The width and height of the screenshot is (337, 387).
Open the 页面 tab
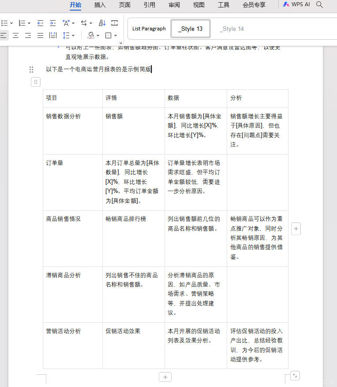[x=125, y=5]
